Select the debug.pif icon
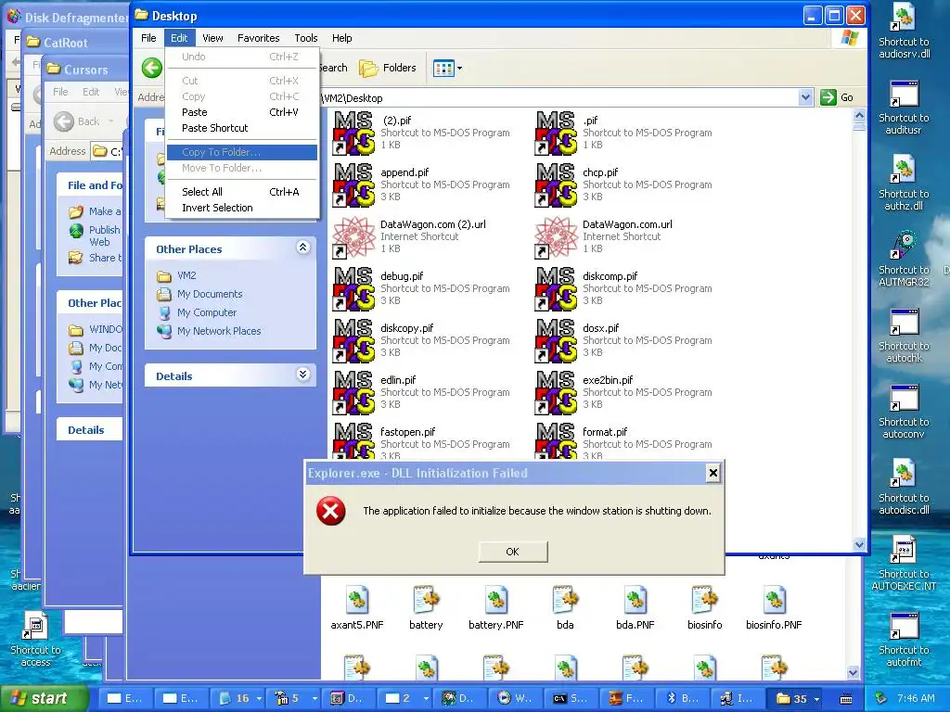The width and height of the screenshot is (950, 712). [353, 289]
